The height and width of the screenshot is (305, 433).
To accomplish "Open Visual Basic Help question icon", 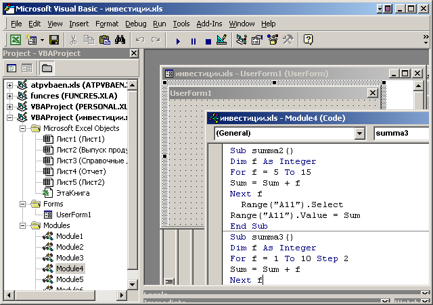I will [x=308, y=40].
